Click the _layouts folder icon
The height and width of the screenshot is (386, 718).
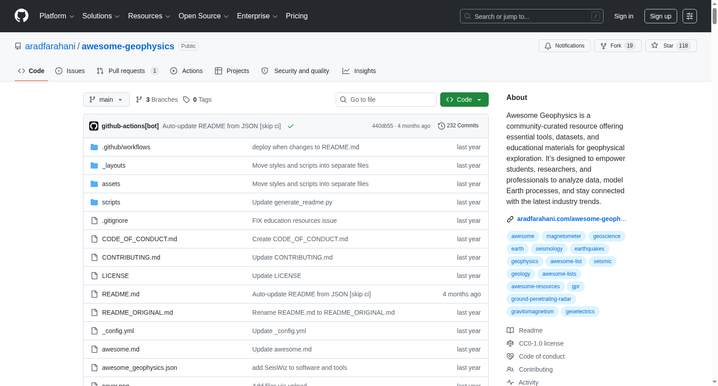coord(94,165)
